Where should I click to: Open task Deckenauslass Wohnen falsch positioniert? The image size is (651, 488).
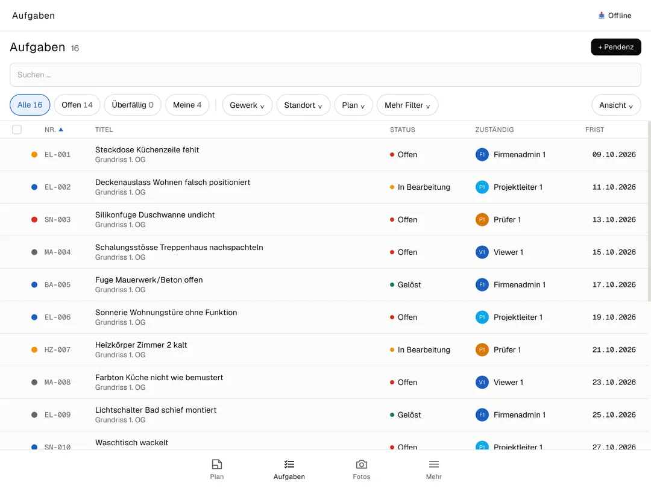[173, 182]
